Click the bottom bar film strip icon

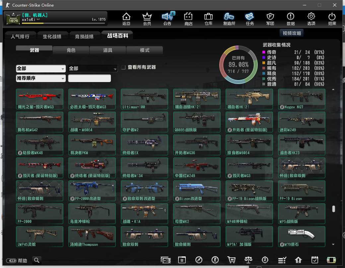click(x=331, y=260)
